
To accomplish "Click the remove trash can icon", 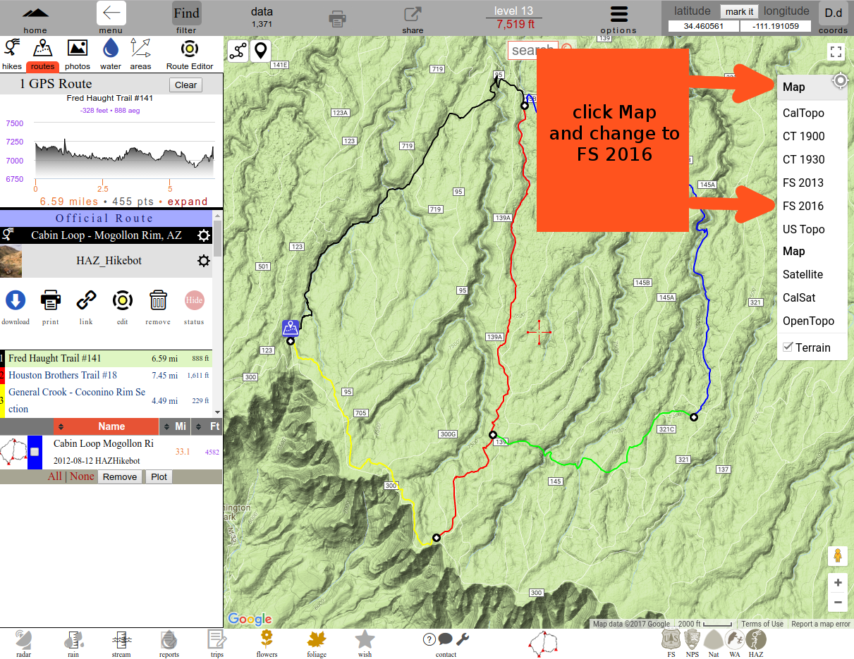I will (x=158, y=301).
